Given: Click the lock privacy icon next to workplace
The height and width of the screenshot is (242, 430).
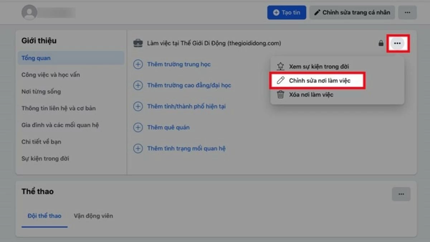Looking at the screenshot, I should [381, 43].
